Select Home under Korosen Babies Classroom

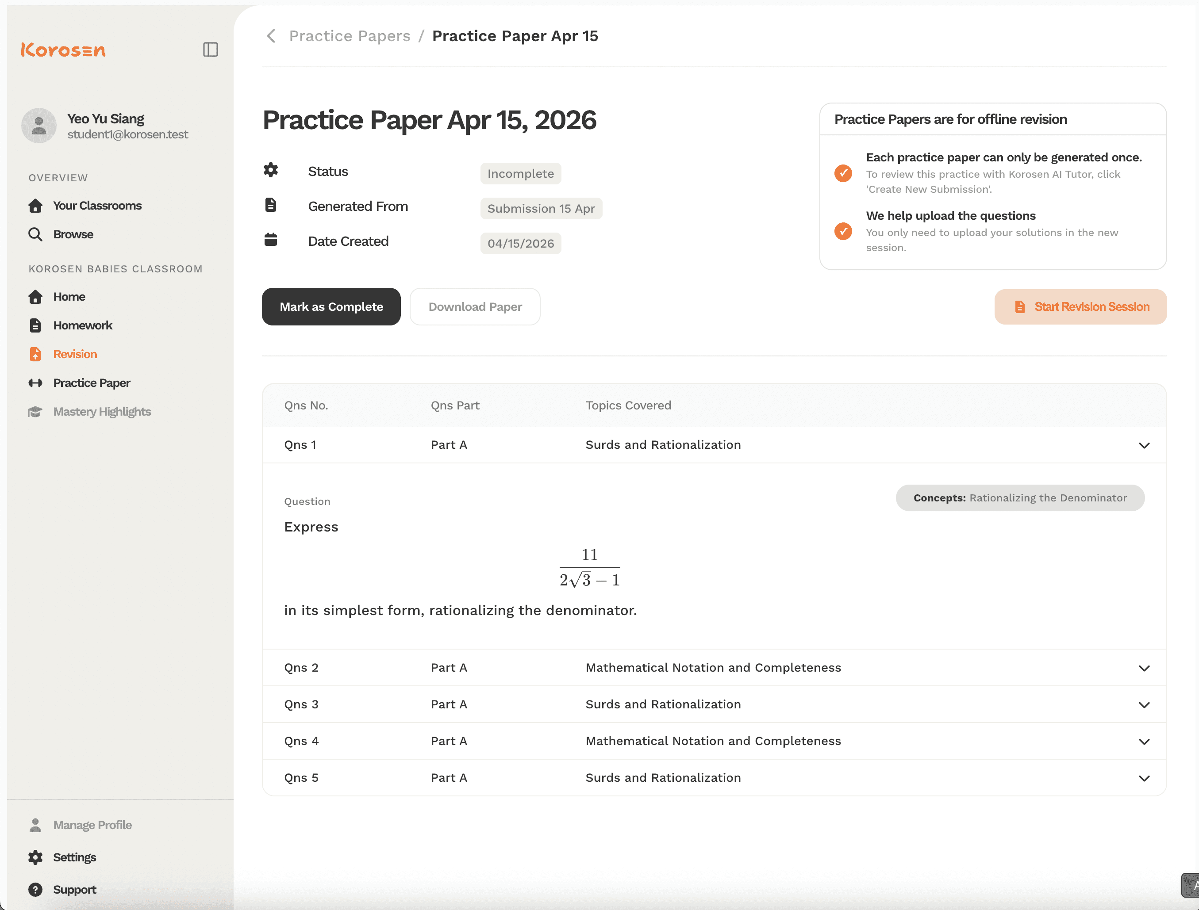click(69, 296)
